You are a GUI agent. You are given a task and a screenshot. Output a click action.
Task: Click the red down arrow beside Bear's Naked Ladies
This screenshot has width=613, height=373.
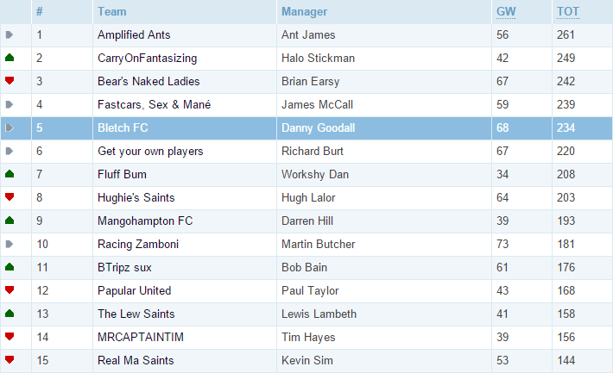pos(9,81)
